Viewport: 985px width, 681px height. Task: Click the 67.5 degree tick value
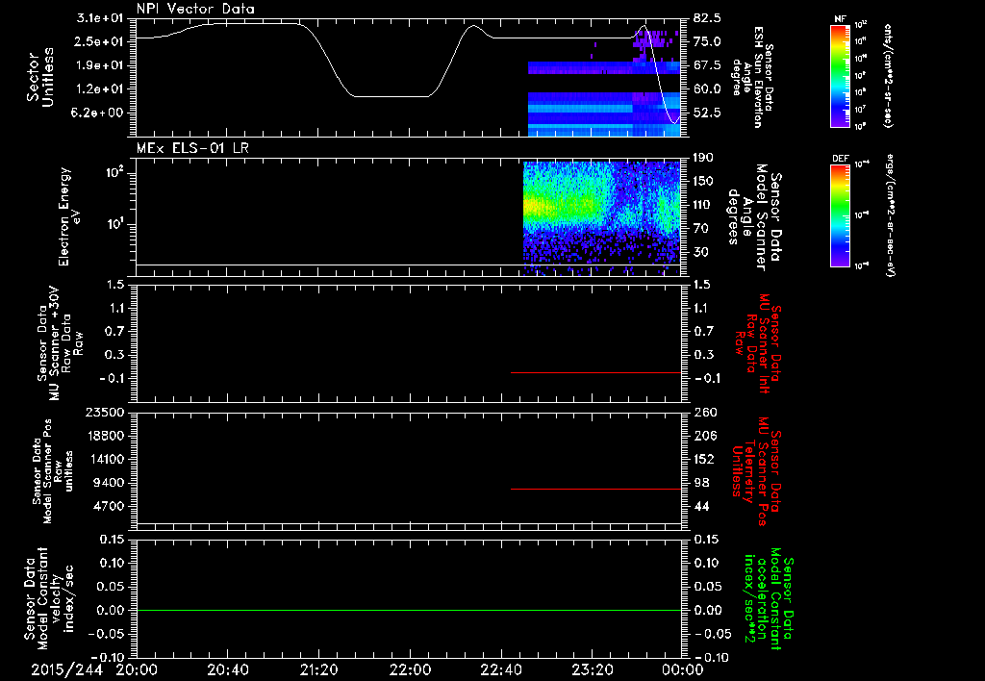point(707,65)
